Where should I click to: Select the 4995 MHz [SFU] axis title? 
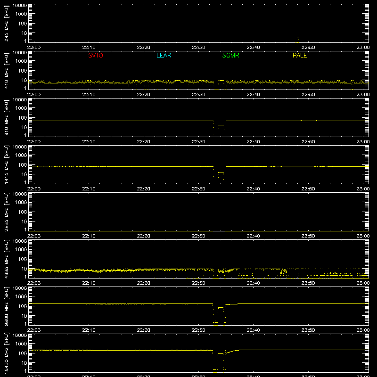tap(6, 259)
